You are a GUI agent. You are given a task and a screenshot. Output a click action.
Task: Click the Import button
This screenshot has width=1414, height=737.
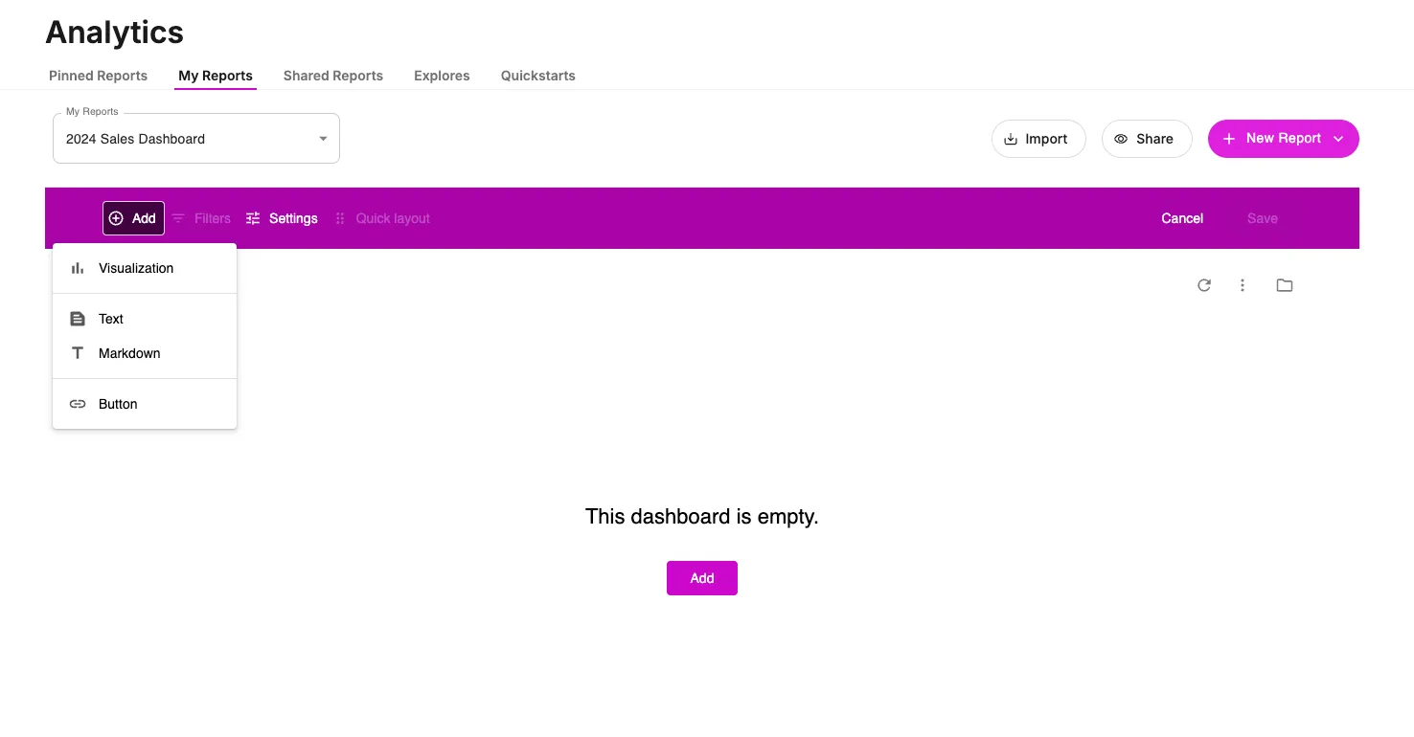tap(1038, 139)
